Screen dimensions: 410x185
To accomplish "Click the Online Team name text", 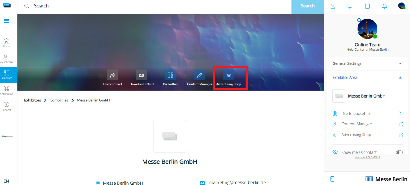I will click(x=367, y=45).
